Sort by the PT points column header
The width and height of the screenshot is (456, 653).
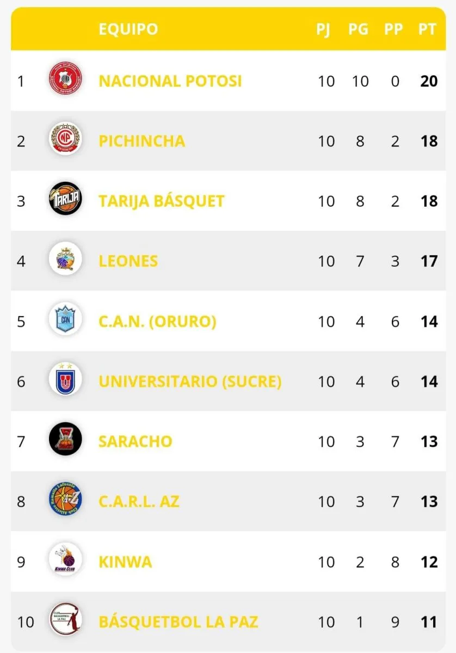428,29
